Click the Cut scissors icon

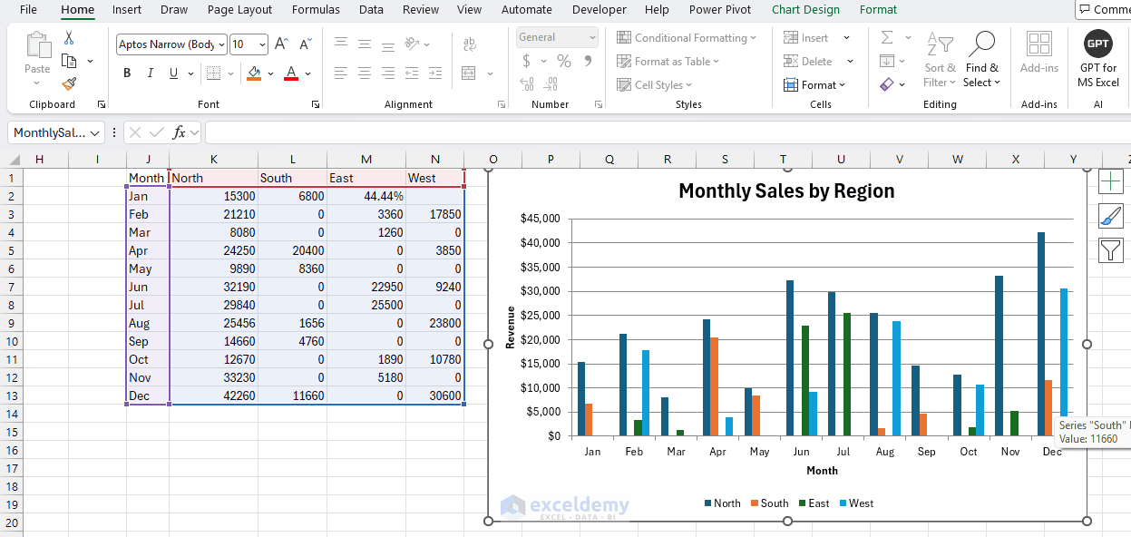69,38
